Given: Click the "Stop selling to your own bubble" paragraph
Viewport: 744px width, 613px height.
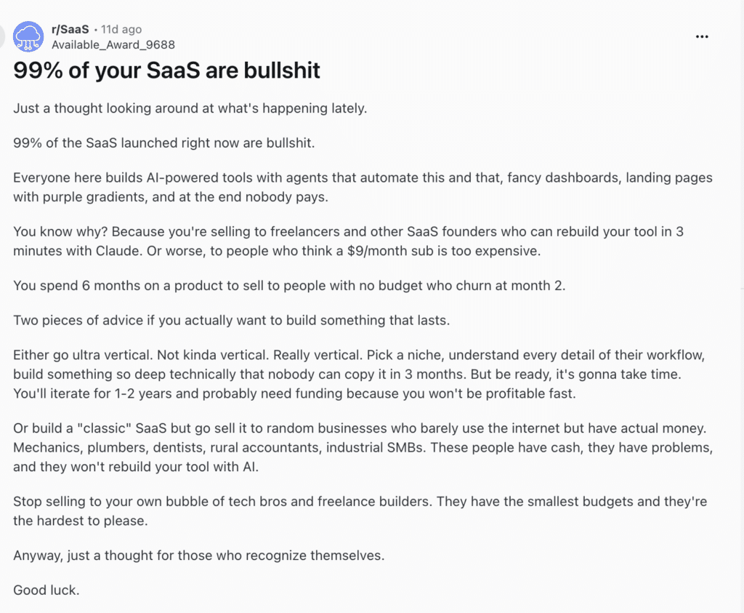Looking at the screenshot, I should click(x=360, y=511).
